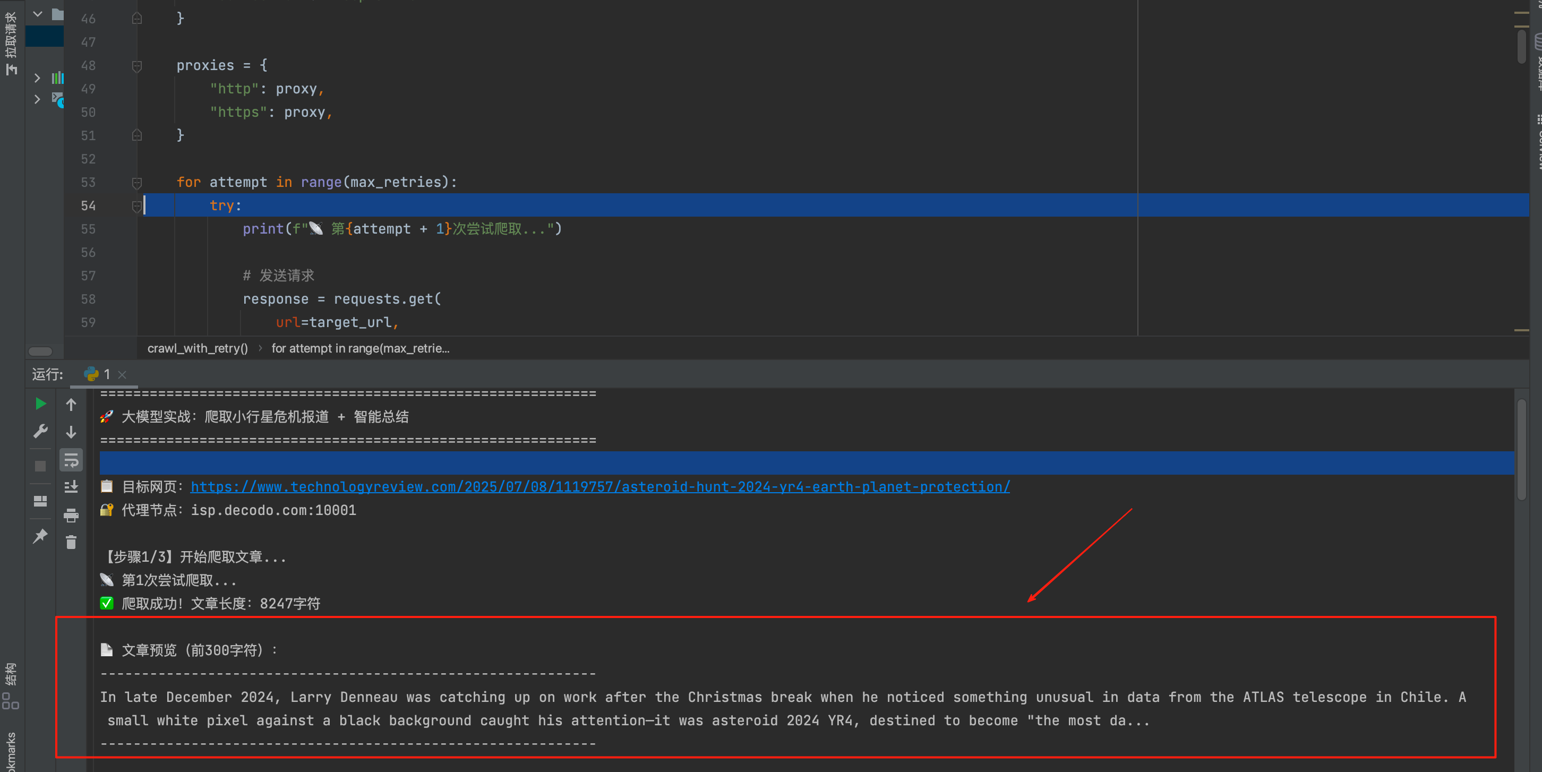Image resolution: width=1542 pixels, height=772 pixels.
Task: Expand the second collapsed project tree node
Action: click(x=37, y=99)
